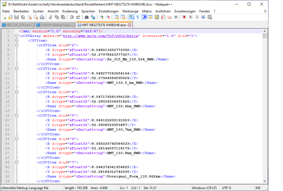Collapse the cCSVItem d:id="5" fold marker
This screenshot has width=283, height=191.
[x=17, y=115]
